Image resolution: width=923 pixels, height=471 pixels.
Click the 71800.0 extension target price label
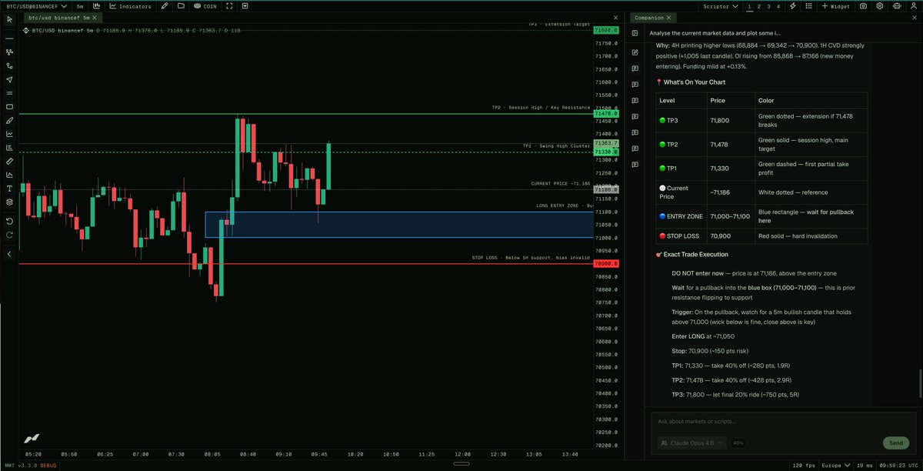[x=607, y=30]
